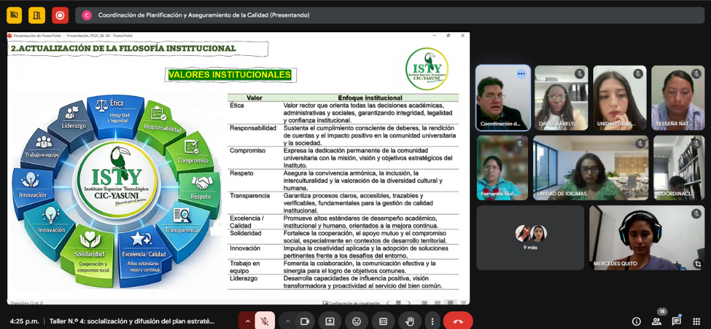Open the emoji reactions picker
The image size is (711, 329).
pos(357,321)
